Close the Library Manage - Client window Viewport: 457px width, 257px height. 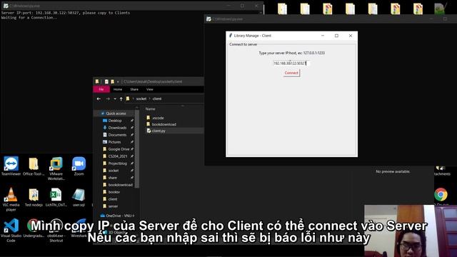[x=351, y=36]
